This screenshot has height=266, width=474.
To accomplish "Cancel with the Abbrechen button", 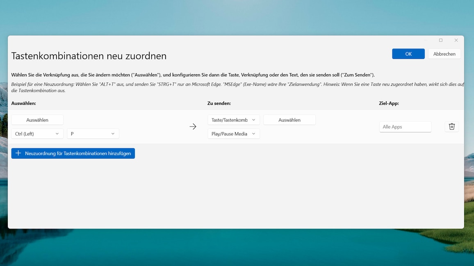I will (x=444, y=54).
